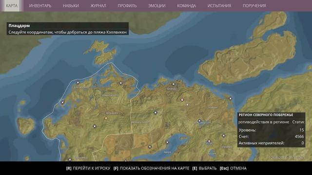Click [R] ПЕРЕЙТИ К ИГРОКУ
This screenshot has height=175, width=312.
(88, 168)
